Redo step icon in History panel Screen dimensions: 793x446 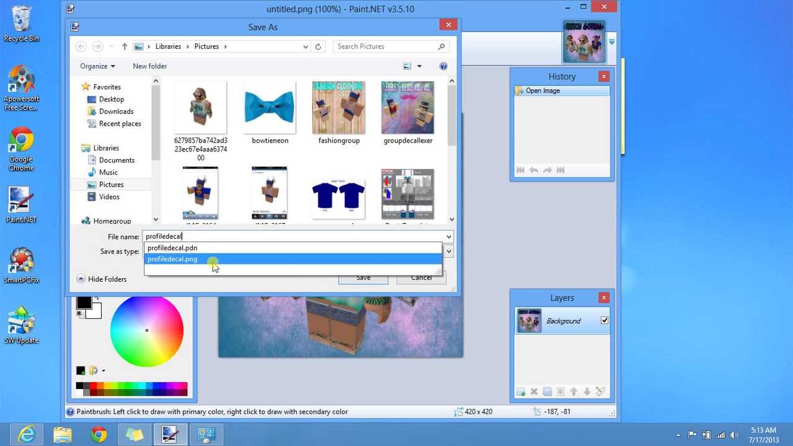click(x=547, y=170)
